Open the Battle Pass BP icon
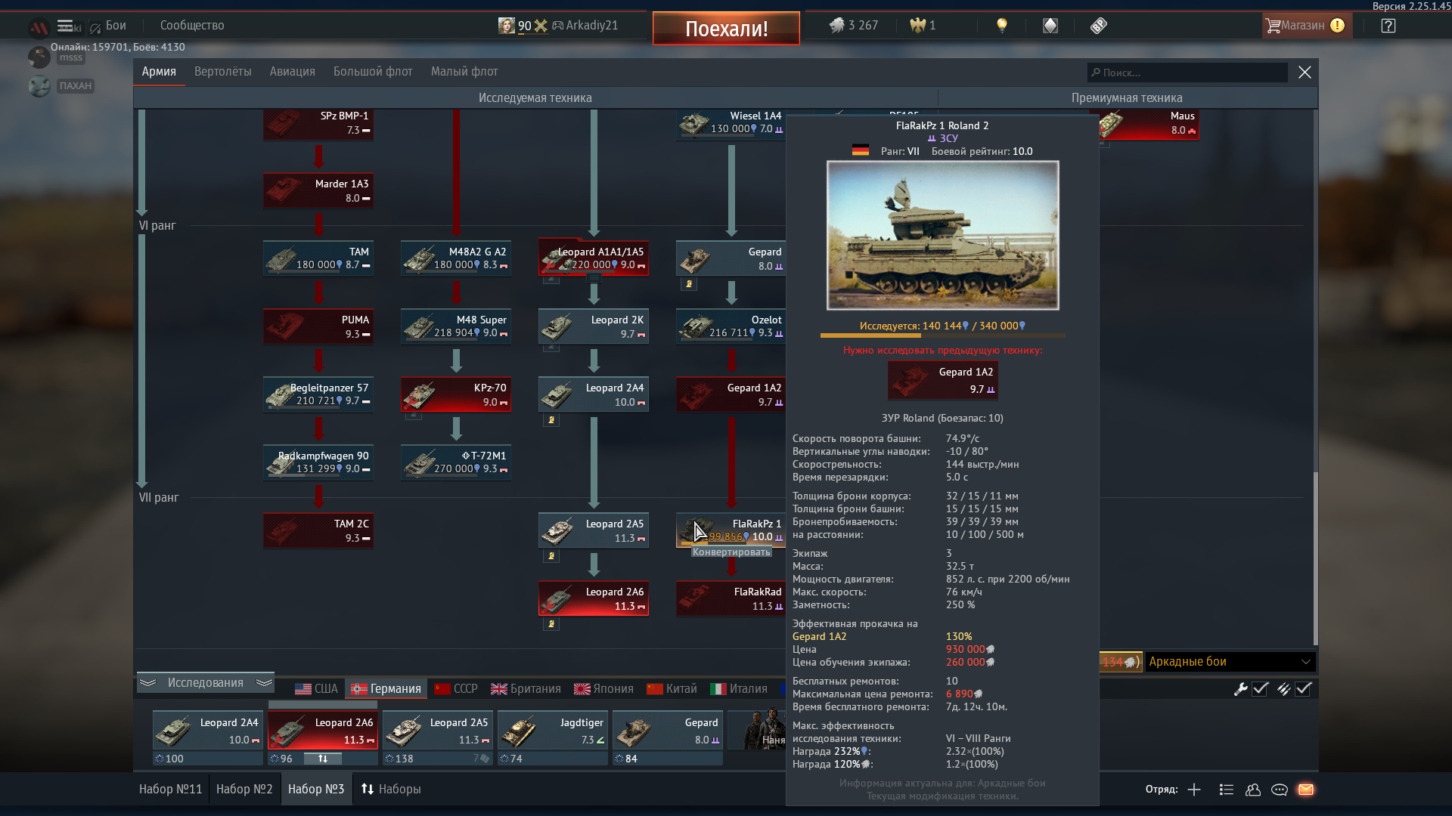The width and height of the screenshot is (1452, 816). coord(1099,26)
